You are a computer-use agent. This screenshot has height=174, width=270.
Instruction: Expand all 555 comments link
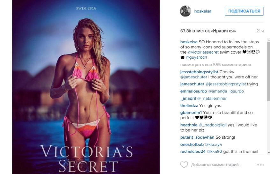(215, 65)
